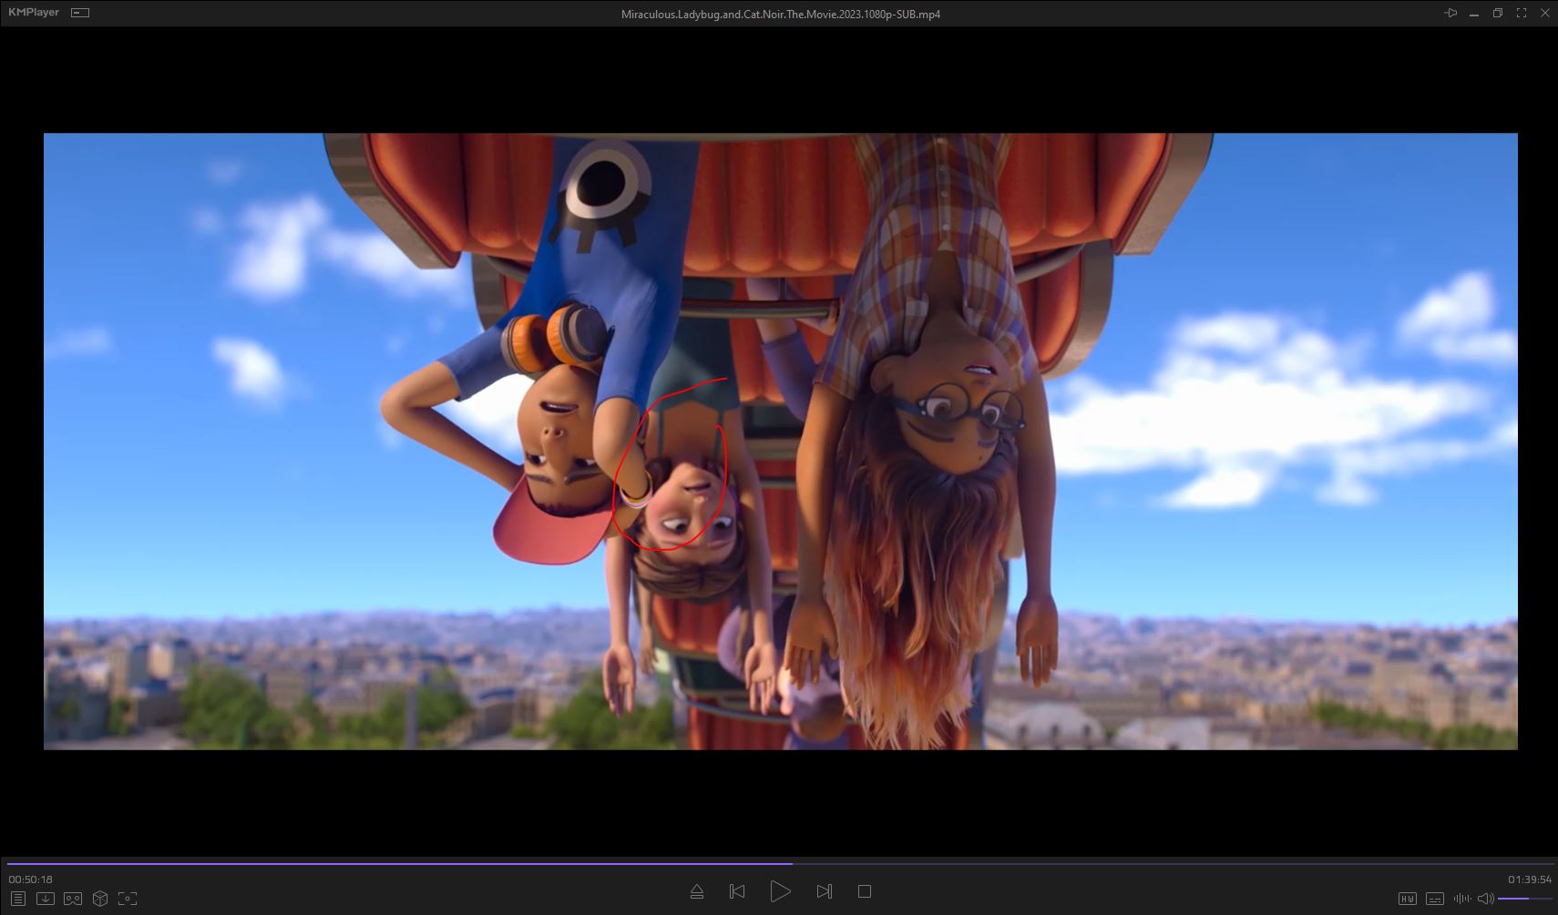Enter fullscreen mode from the title bar

pos(1521,13)
